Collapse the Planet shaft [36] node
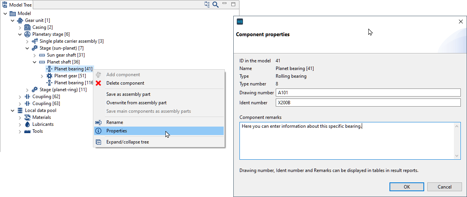This screenshot has width=467, height=197. pos(34,62)
